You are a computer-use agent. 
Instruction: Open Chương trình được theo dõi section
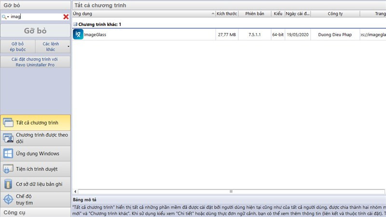coord(35,138)
